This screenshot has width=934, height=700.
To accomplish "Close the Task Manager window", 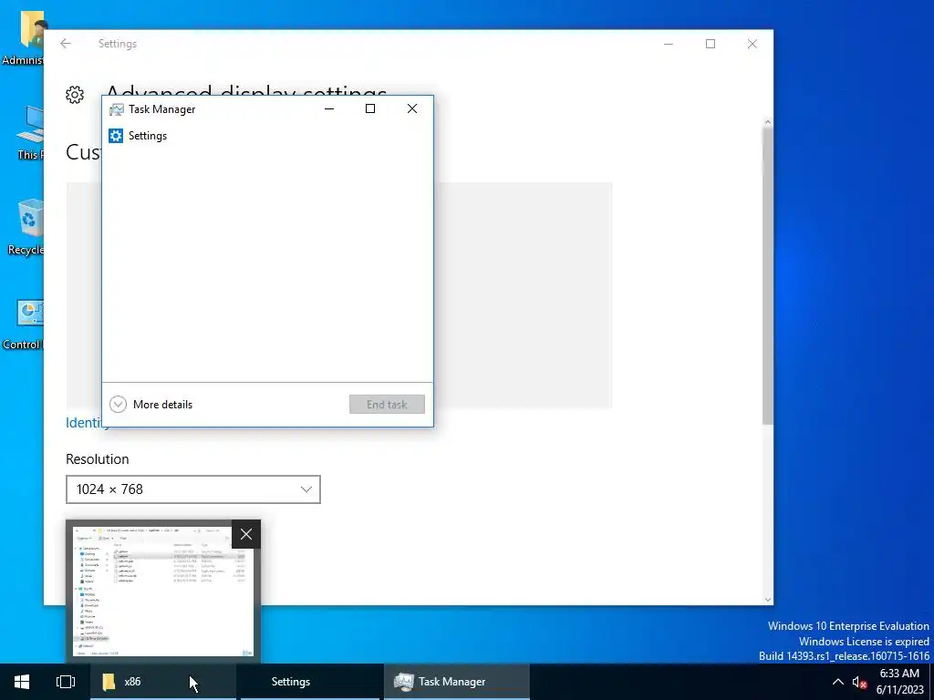I will point(412,109).
